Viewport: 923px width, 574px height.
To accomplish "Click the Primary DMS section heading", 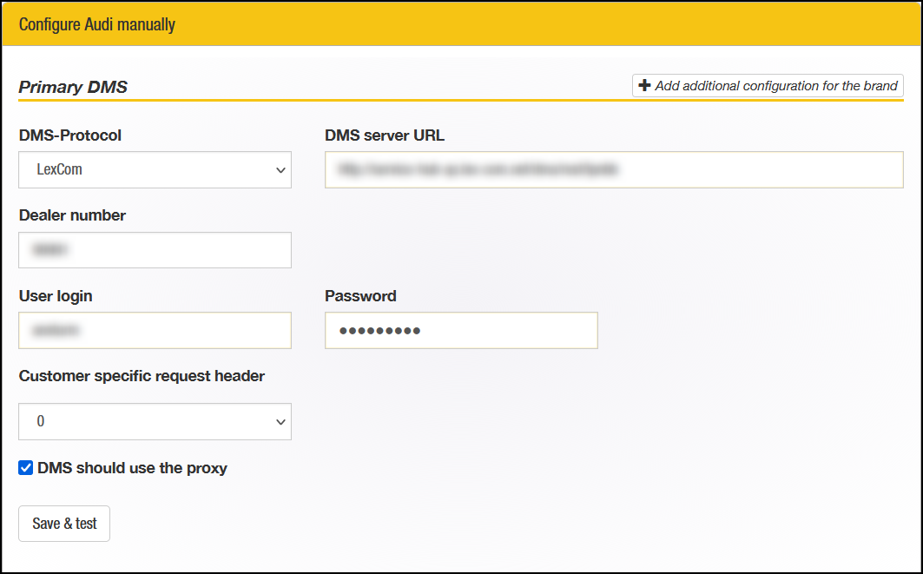I will 73,87.
